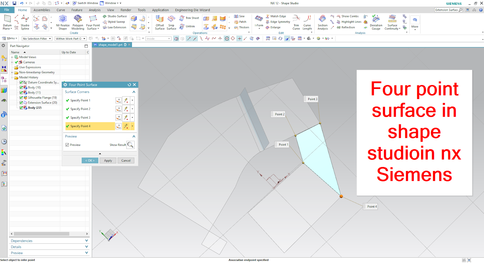This screenshot has width=484, height=263.
Task: Click Highlight Lines analysis
Action: (x=349, y=22)
